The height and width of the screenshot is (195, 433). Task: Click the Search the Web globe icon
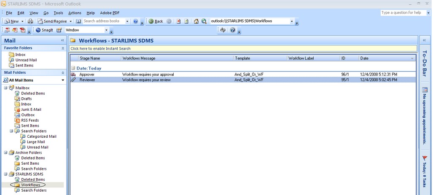[204, 21]
